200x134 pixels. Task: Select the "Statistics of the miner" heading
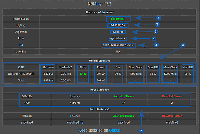pos(100,12)
